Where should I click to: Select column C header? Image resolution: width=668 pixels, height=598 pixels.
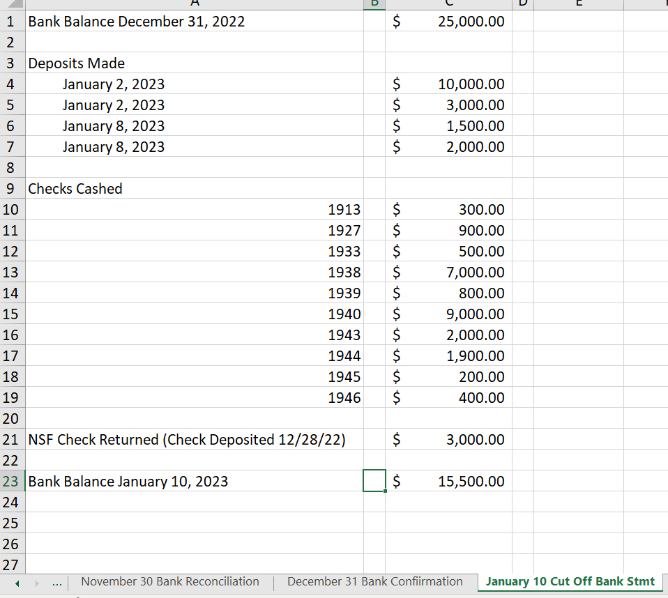click(448, 4)
